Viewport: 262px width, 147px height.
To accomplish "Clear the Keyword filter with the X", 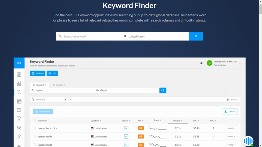I will click(x=65, y=100).
